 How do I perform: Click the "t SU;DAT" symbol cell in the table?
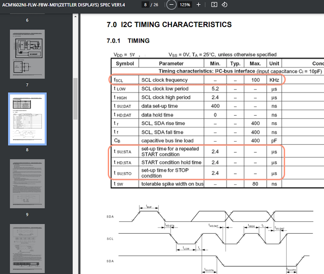(122, 106)
